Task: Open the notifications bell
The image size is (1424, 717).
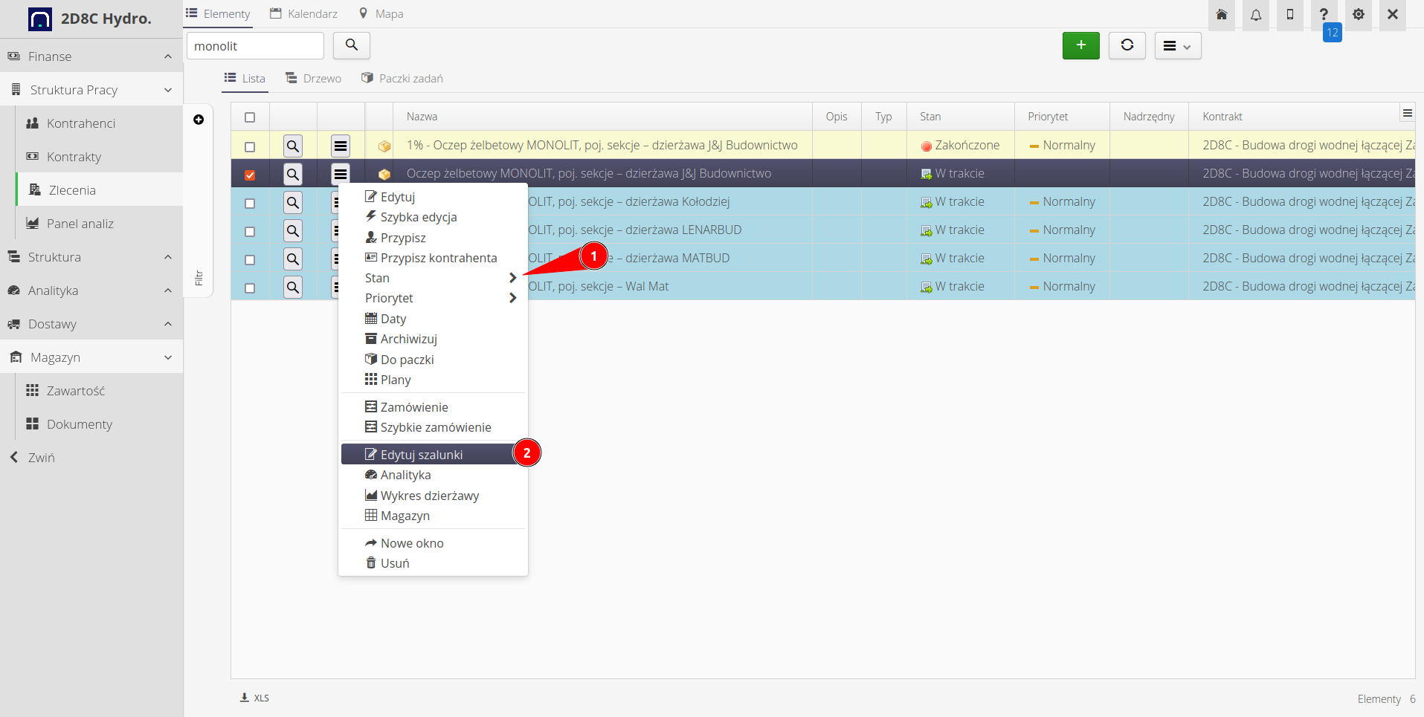Action: click(x=1255, y=15)
